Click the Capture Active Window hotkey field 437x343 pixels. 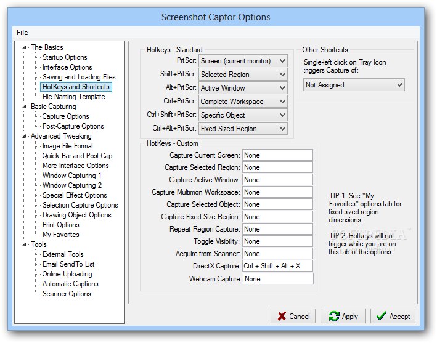[277, 180]
